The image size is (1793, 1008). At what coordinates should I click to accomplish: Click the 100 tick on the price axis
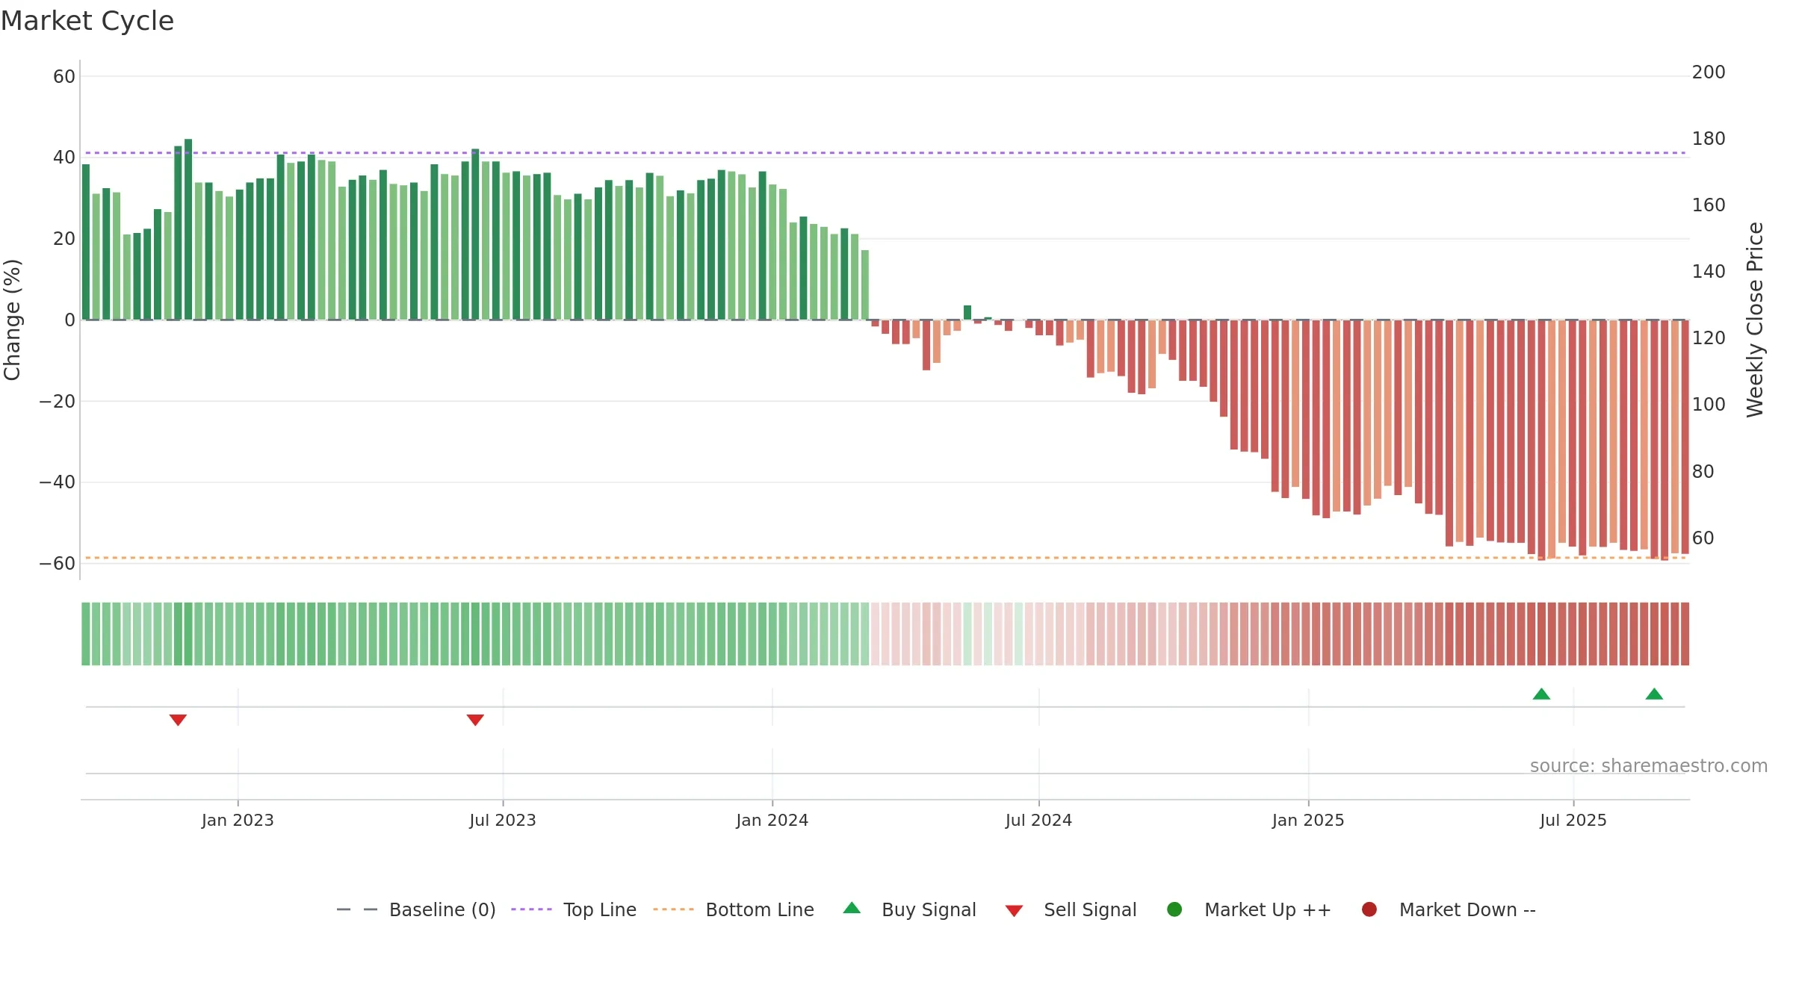tap(1709, 405)
